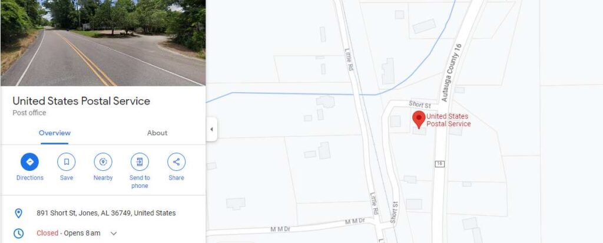Viewport: 603px width, 243px height.
Task: Copy address 891 Short St, Jones
Action: click(106, 213)
